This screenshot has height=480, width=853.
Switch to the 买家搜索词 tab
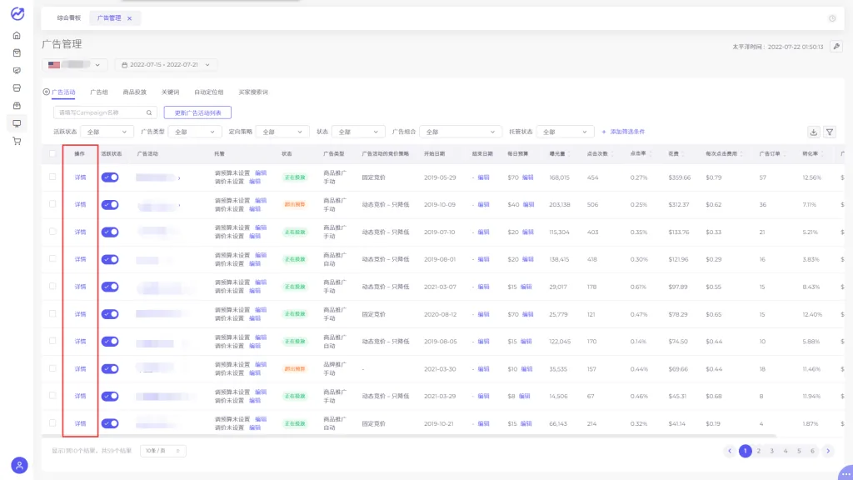pyautogui.click(x=253, y=92)
